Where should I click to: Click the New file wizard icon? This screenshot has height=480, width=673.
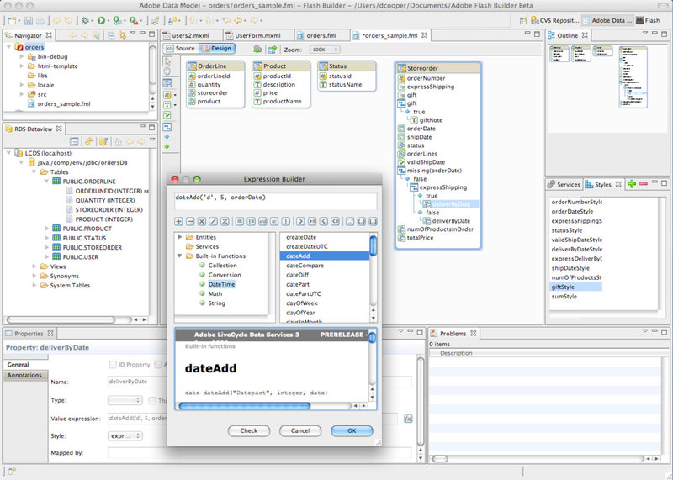12,20
